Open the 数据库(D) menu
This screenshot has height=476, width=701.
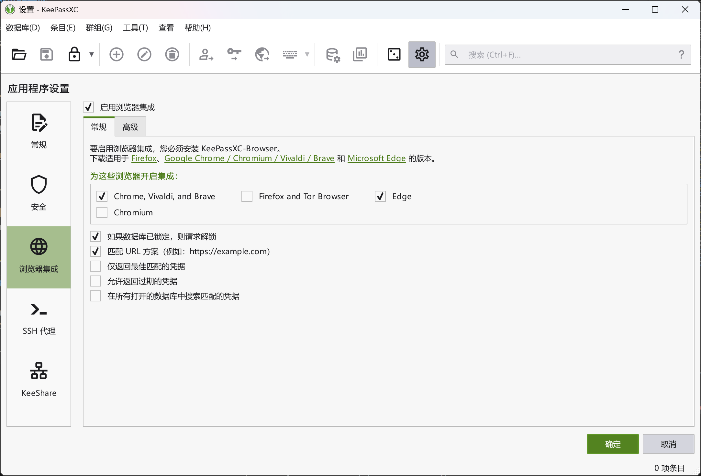coord(23,28)
